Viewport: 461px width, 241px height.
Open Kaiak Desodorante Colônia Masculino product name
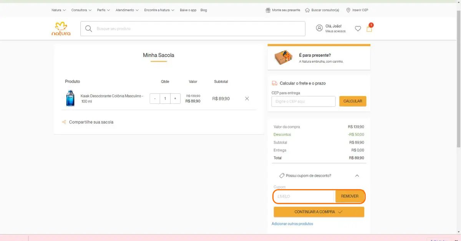click(x=112, y=99)
